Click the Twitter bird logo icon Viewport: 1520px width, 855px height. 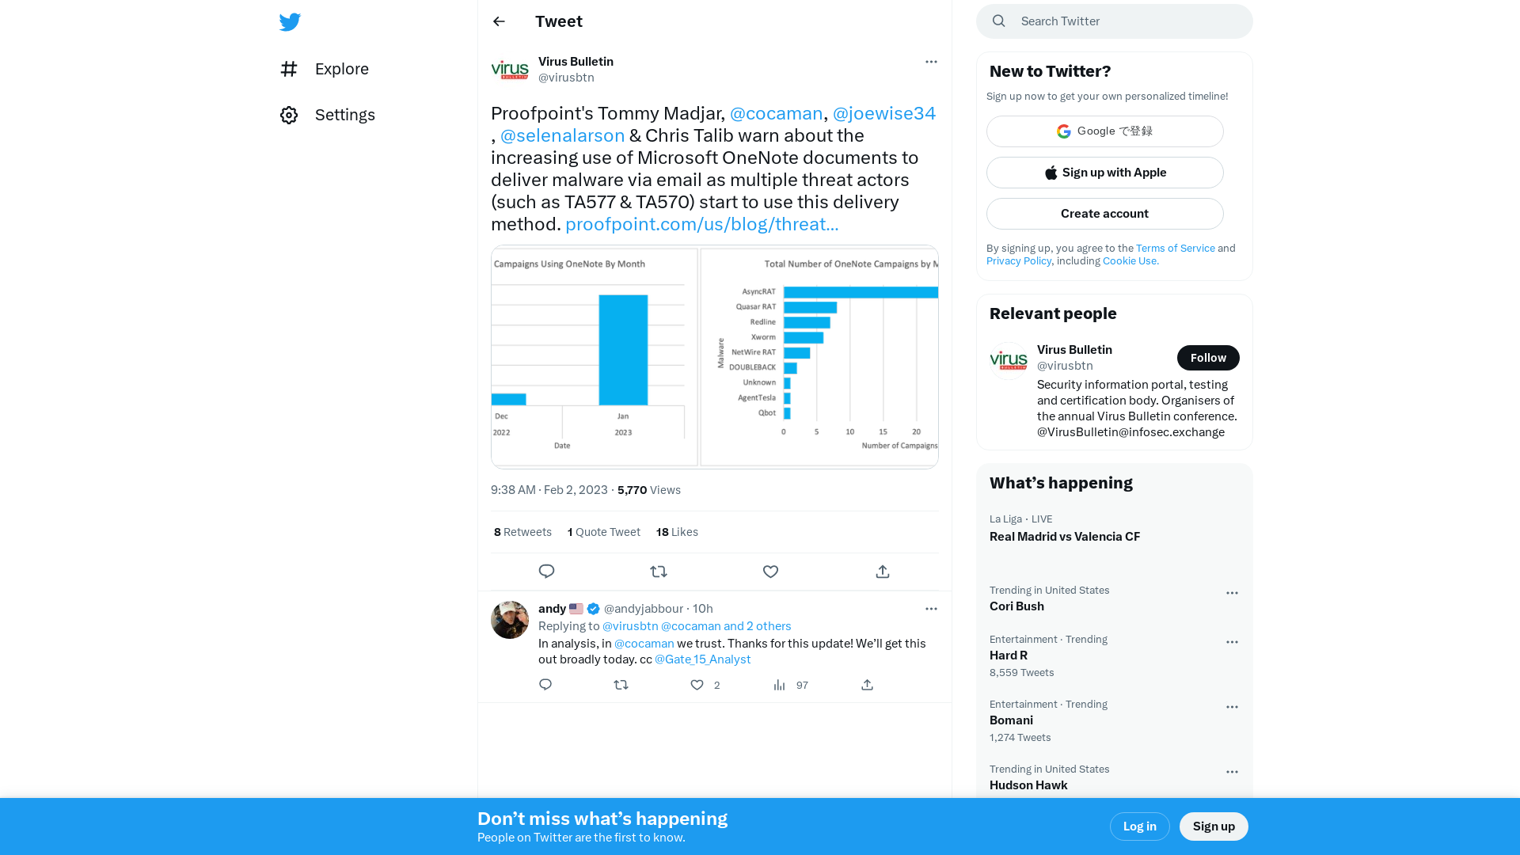291,21
